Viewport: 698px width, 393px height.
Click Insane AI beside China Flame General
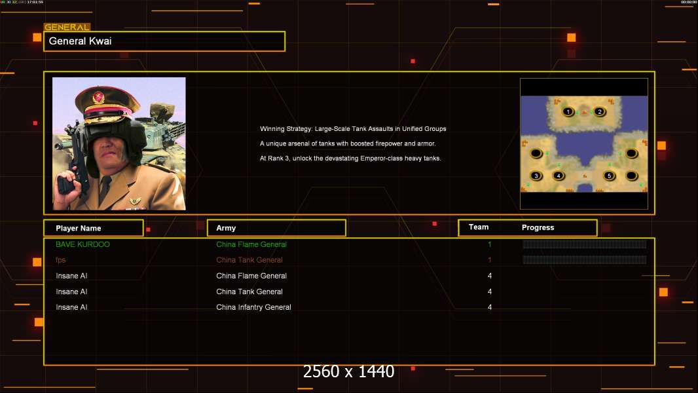[71, 276]
